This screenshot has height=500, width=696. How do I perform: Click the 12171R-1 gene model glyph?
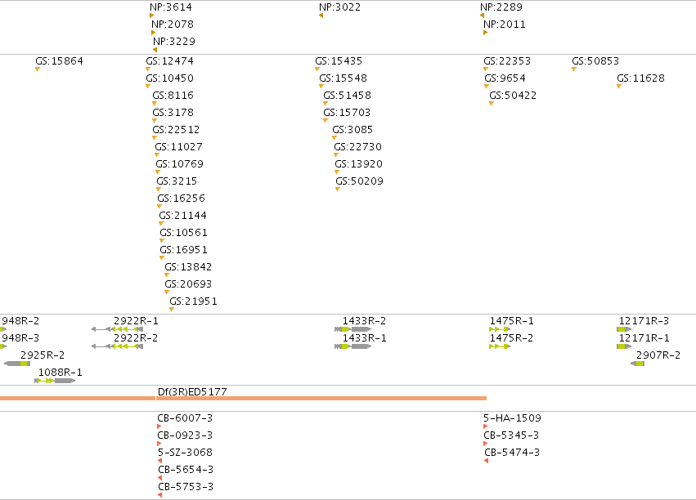click(x=624, y=346)
